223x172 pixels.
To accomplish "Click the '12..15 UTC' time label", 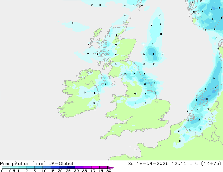I will click(x=179, y=164).
